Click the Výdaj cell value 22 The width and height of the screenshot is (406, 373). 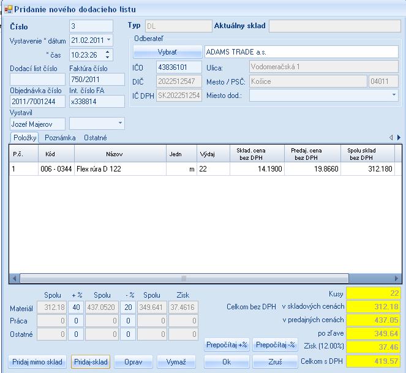click(213, 169)
